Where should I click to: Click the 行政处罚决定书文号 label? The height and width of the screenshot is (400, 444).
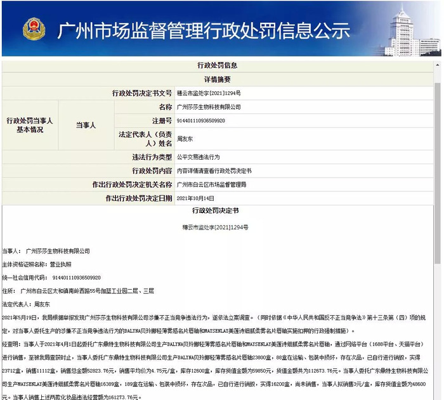click(x=142, y=93)
